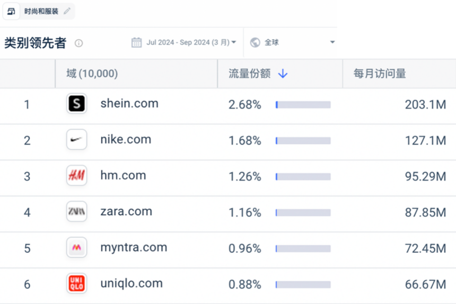This screenshot has height=304, width=456.
Task: Edit category name with pencil icon
Action: pos(67,11)
